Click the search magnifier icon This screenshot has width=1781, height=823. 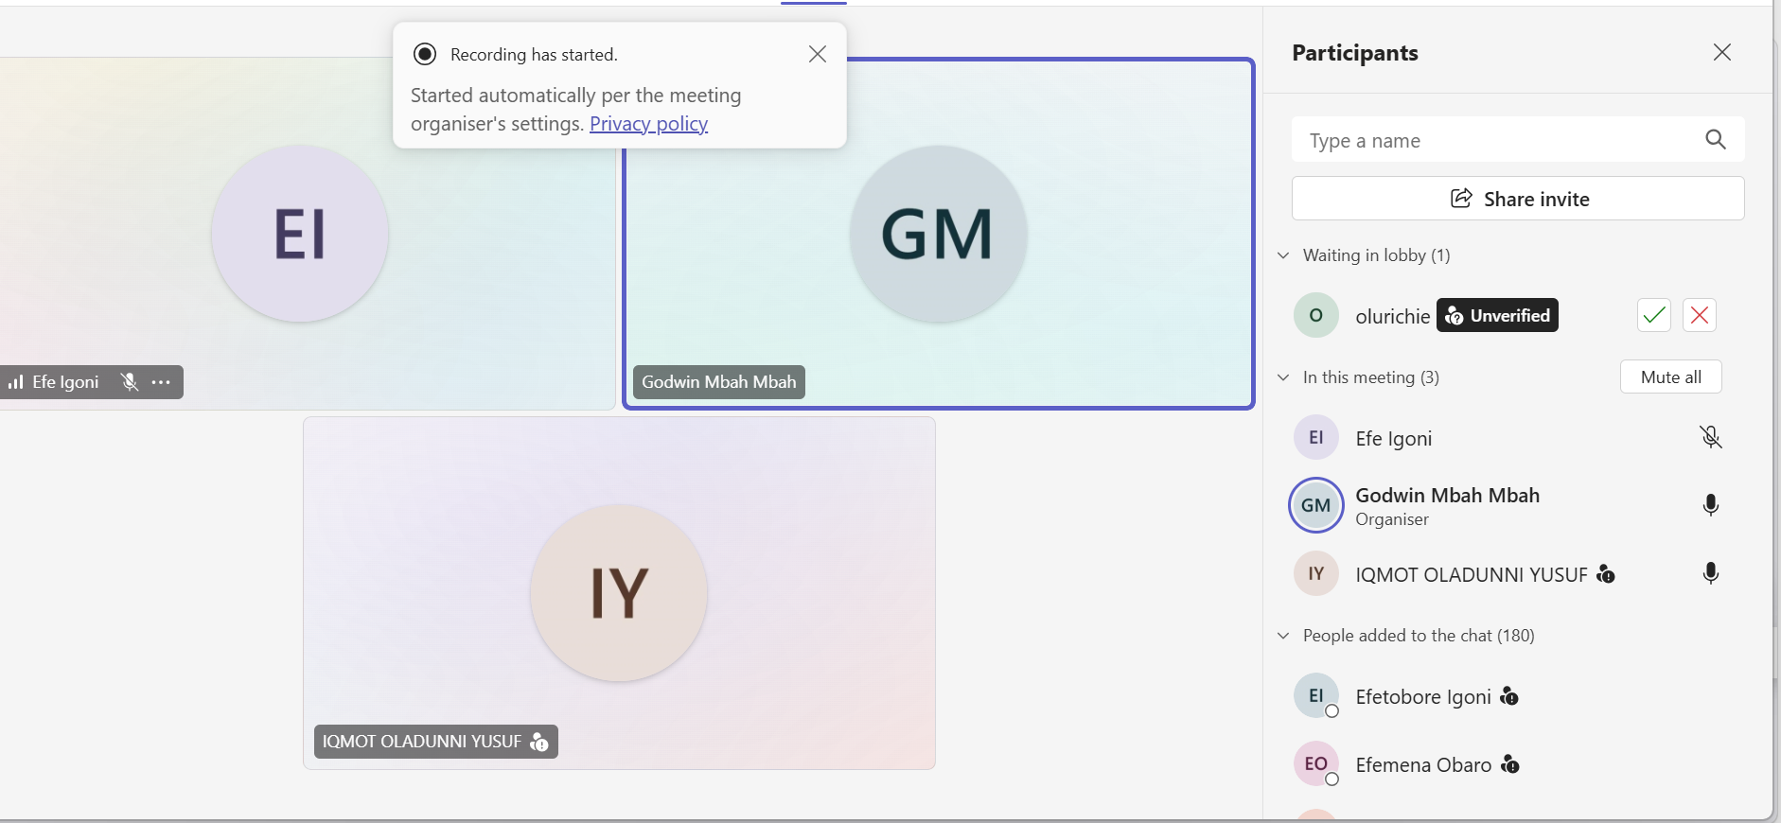click(1715, 140)
